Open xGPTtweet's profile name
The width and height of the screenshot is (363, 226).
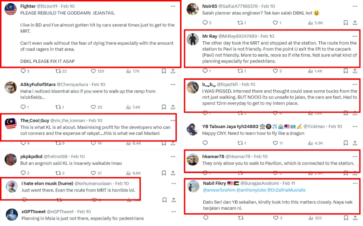click(33, 211)
